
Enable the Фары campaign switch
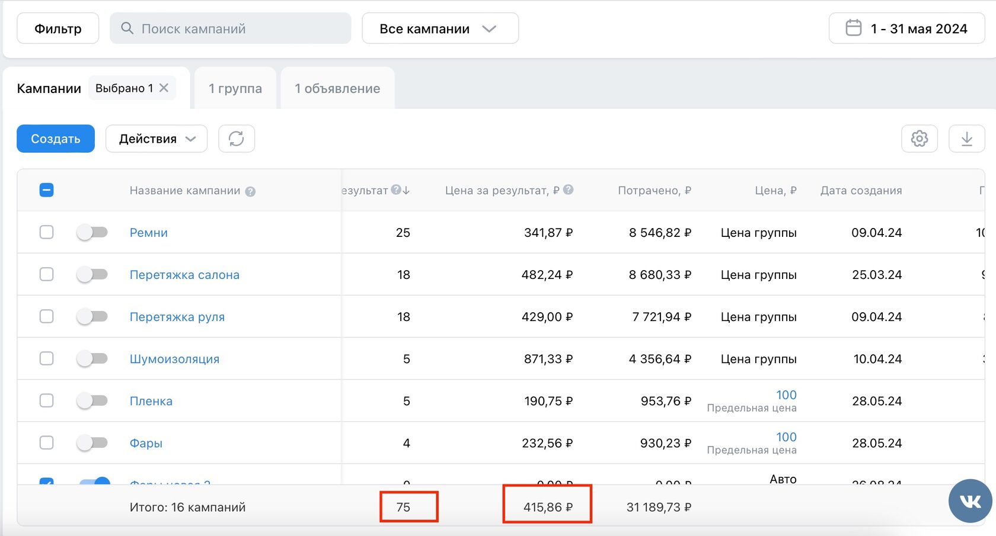tap(92, 442)
